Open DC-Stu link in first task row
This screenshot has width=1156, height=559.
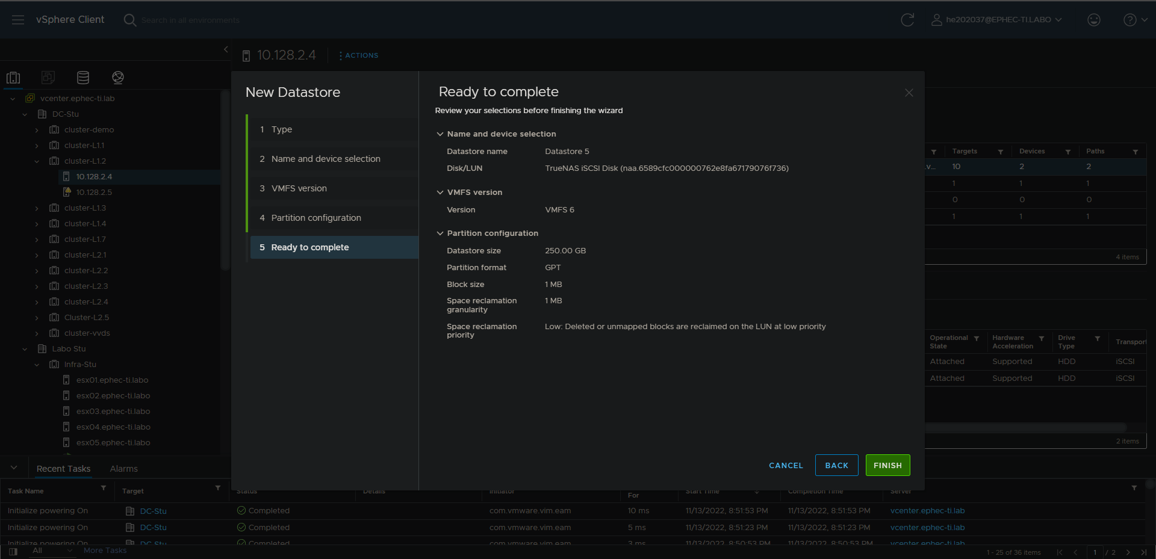[154, 511]
